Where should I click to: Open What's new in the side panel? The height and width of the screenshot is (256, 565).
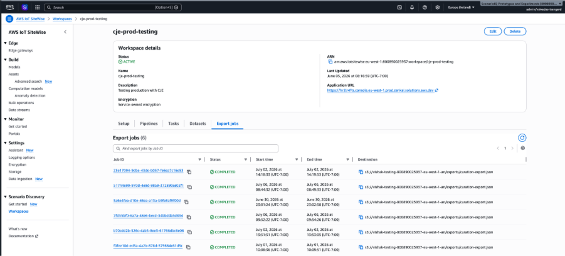18,229
